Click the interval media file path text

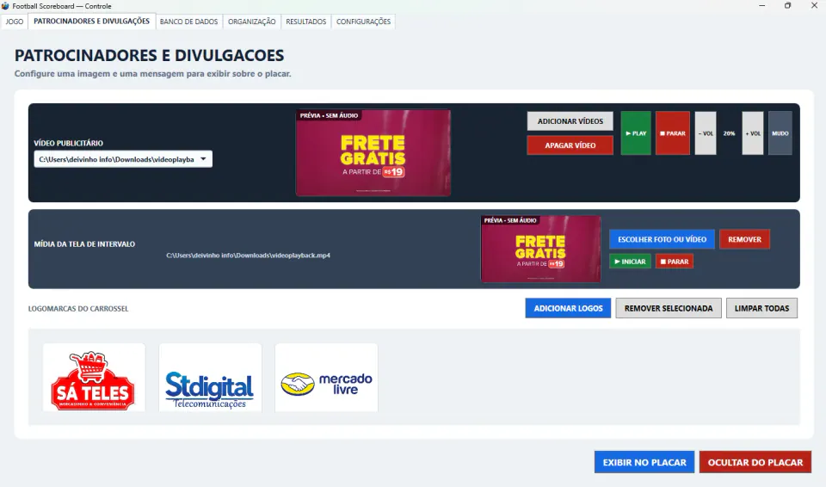pos(248,255)
